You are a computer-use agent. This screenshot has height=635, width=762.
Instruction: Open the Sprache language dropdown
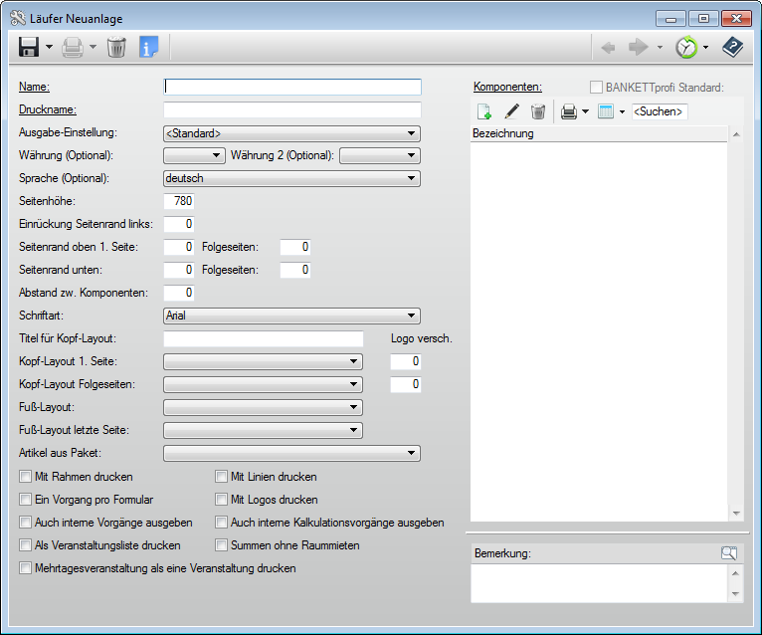click(x=291, y=179)
